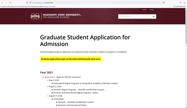Click the browser forward arrow
Image resolution: width=187 pixels, height=108 pixels.
tap(6, 3)
